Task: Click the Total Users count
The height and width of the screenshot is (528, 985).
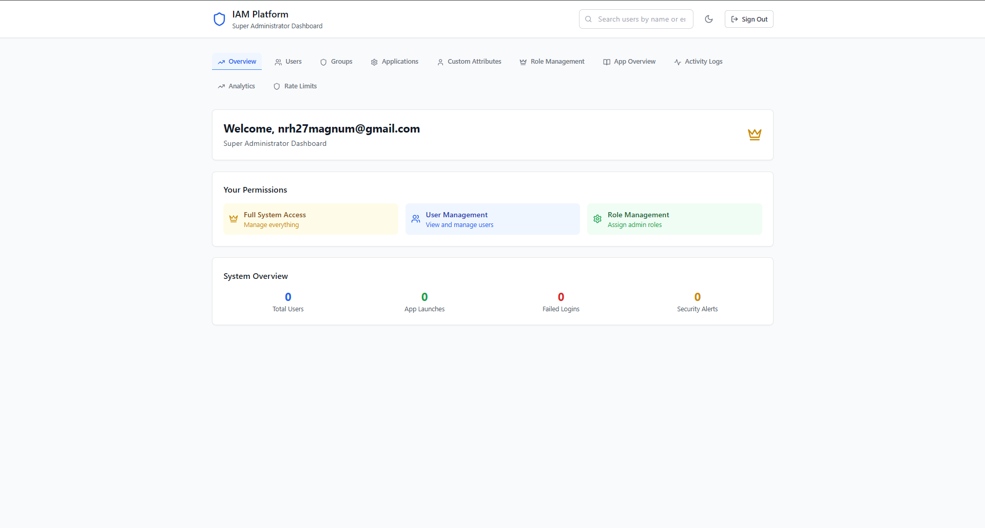Action: [x=288, y=297]
